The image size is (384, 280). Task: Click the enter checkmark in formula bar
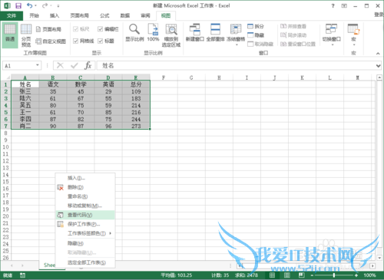click(x=74, y=66)
